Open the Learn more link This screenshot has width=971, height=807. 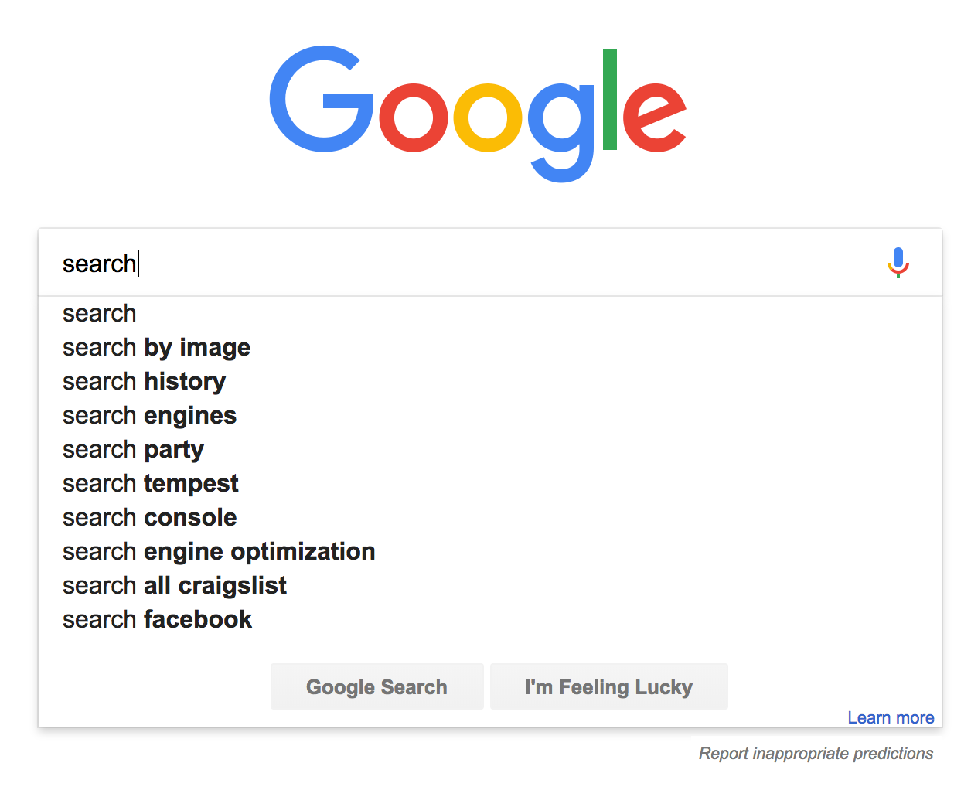click(891, 718)
